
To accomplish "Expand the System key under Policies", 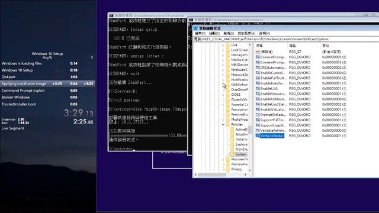I will click(227, 154).
